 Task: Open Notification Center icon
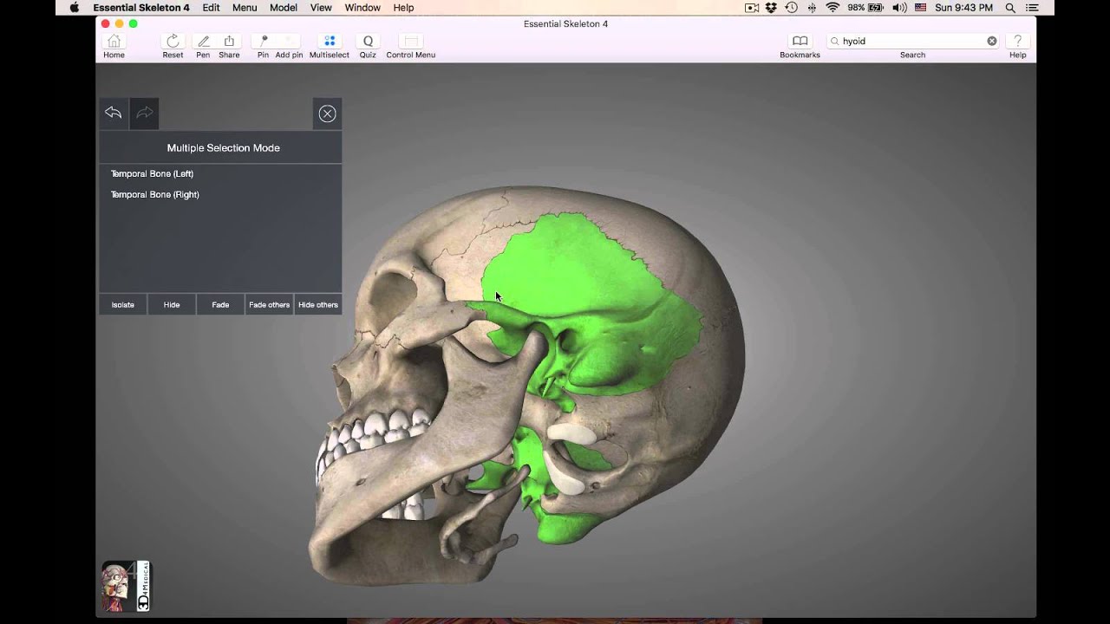pyautogui.click(x=1032, y=8)
